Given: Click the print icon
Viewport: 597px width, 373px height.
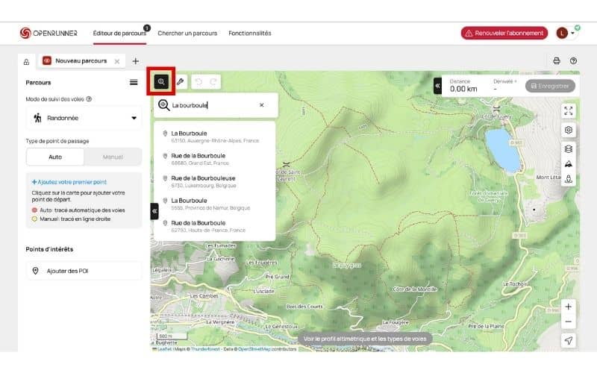Looking at the screenshot, I should pos(556,61).
